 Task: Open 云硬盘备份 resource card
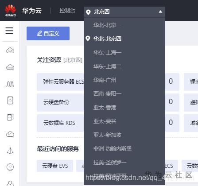coord(60,102)
